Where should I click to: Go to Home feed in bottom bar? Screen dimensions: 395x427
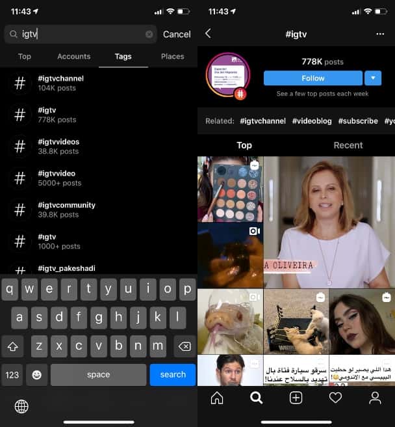click(217, 398)
